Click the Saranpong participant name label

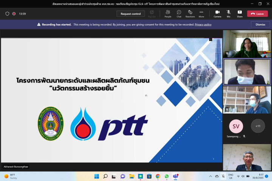pos(234,137)
